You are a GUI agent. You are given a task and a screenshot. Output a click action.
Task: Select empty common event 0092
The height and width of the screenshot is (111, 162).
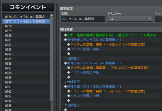[x=26, y=92]
